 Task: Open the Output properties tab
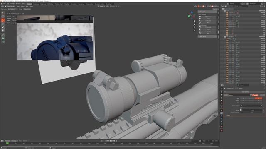point(222,95)
